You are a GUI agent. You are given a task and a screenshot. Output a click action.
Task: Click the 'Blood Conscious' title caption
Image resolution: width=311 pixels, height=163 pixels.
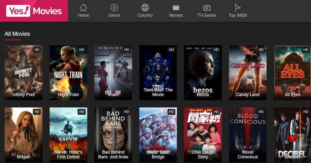coord(248,155)
